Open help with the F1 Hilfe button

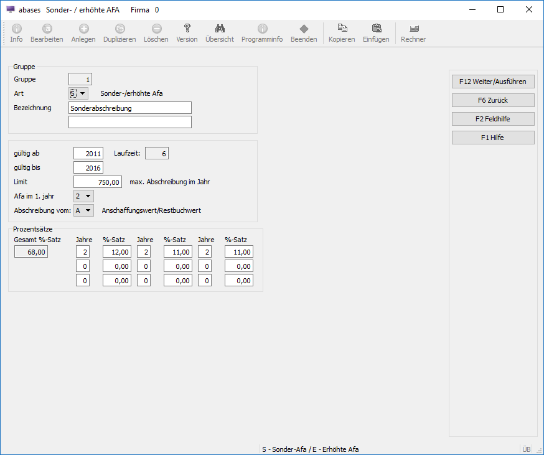click(x=493, y=138)
